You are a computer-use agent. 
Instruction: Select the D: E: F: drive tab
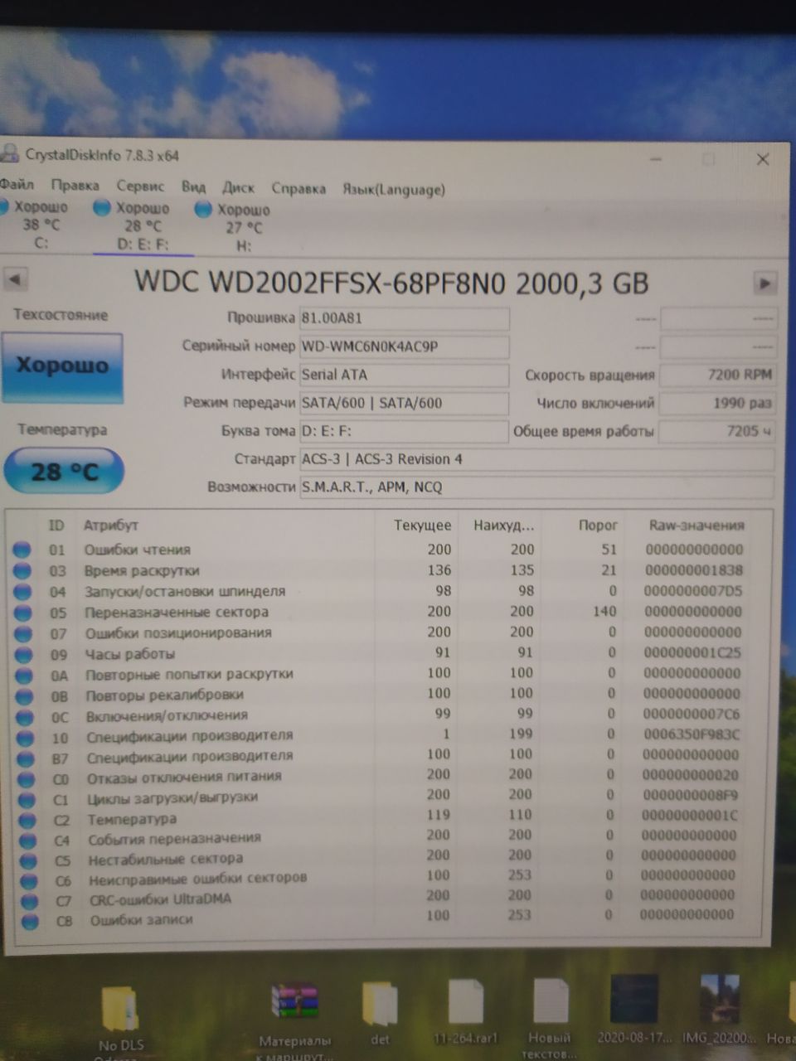(143, 226)
